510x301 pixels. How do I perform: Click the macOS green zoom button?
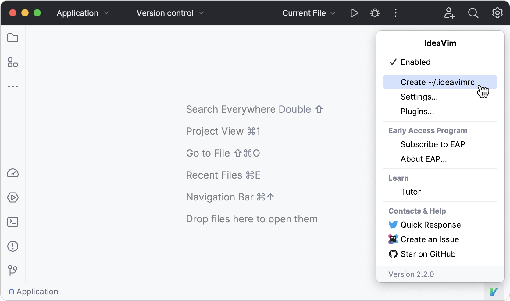coord(37,13)
